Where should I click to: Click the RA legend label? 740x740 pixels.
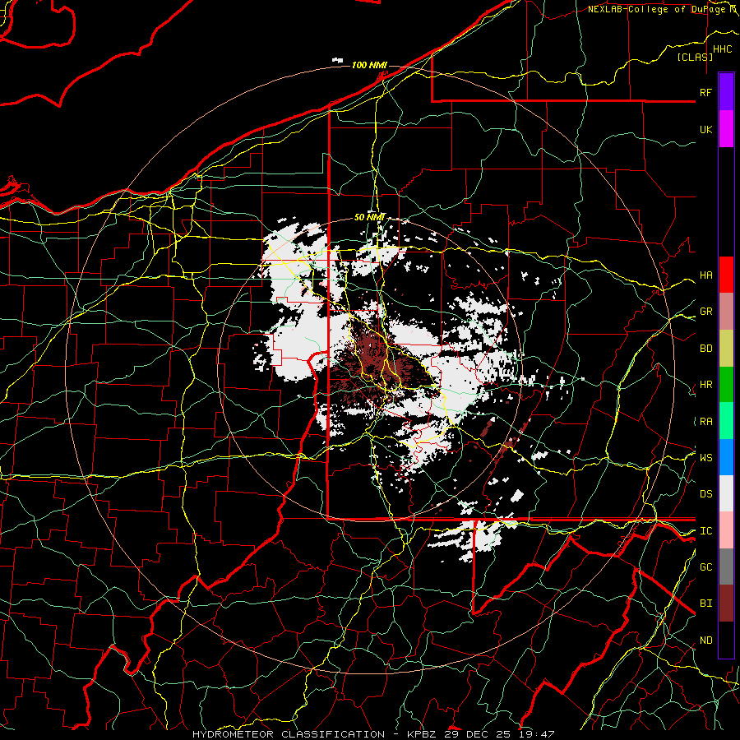(705, 421)
